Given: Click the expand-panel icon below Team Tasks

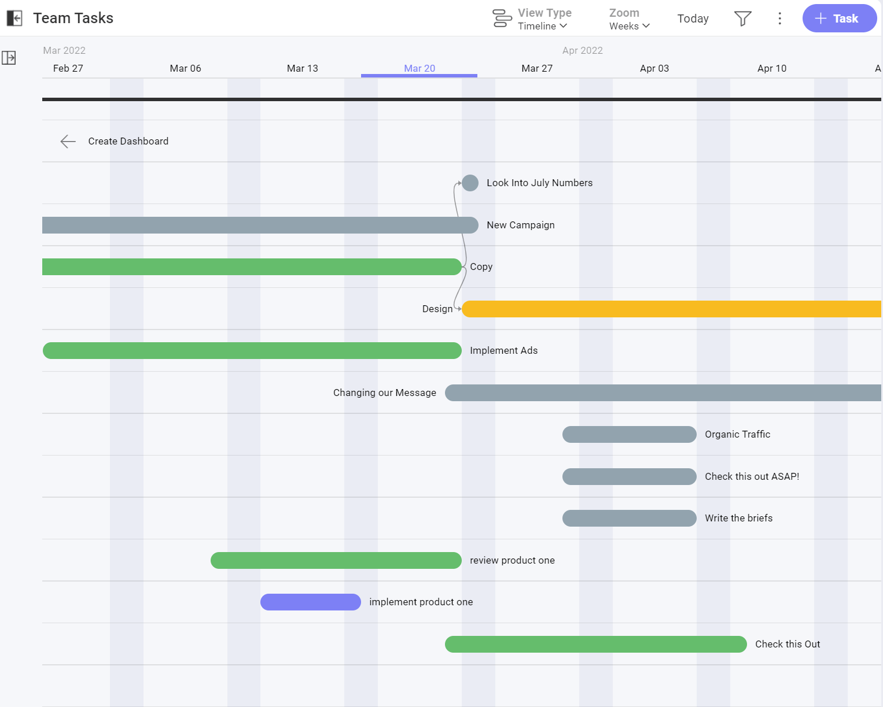Looking at the screenshot, I should point(9,58).
